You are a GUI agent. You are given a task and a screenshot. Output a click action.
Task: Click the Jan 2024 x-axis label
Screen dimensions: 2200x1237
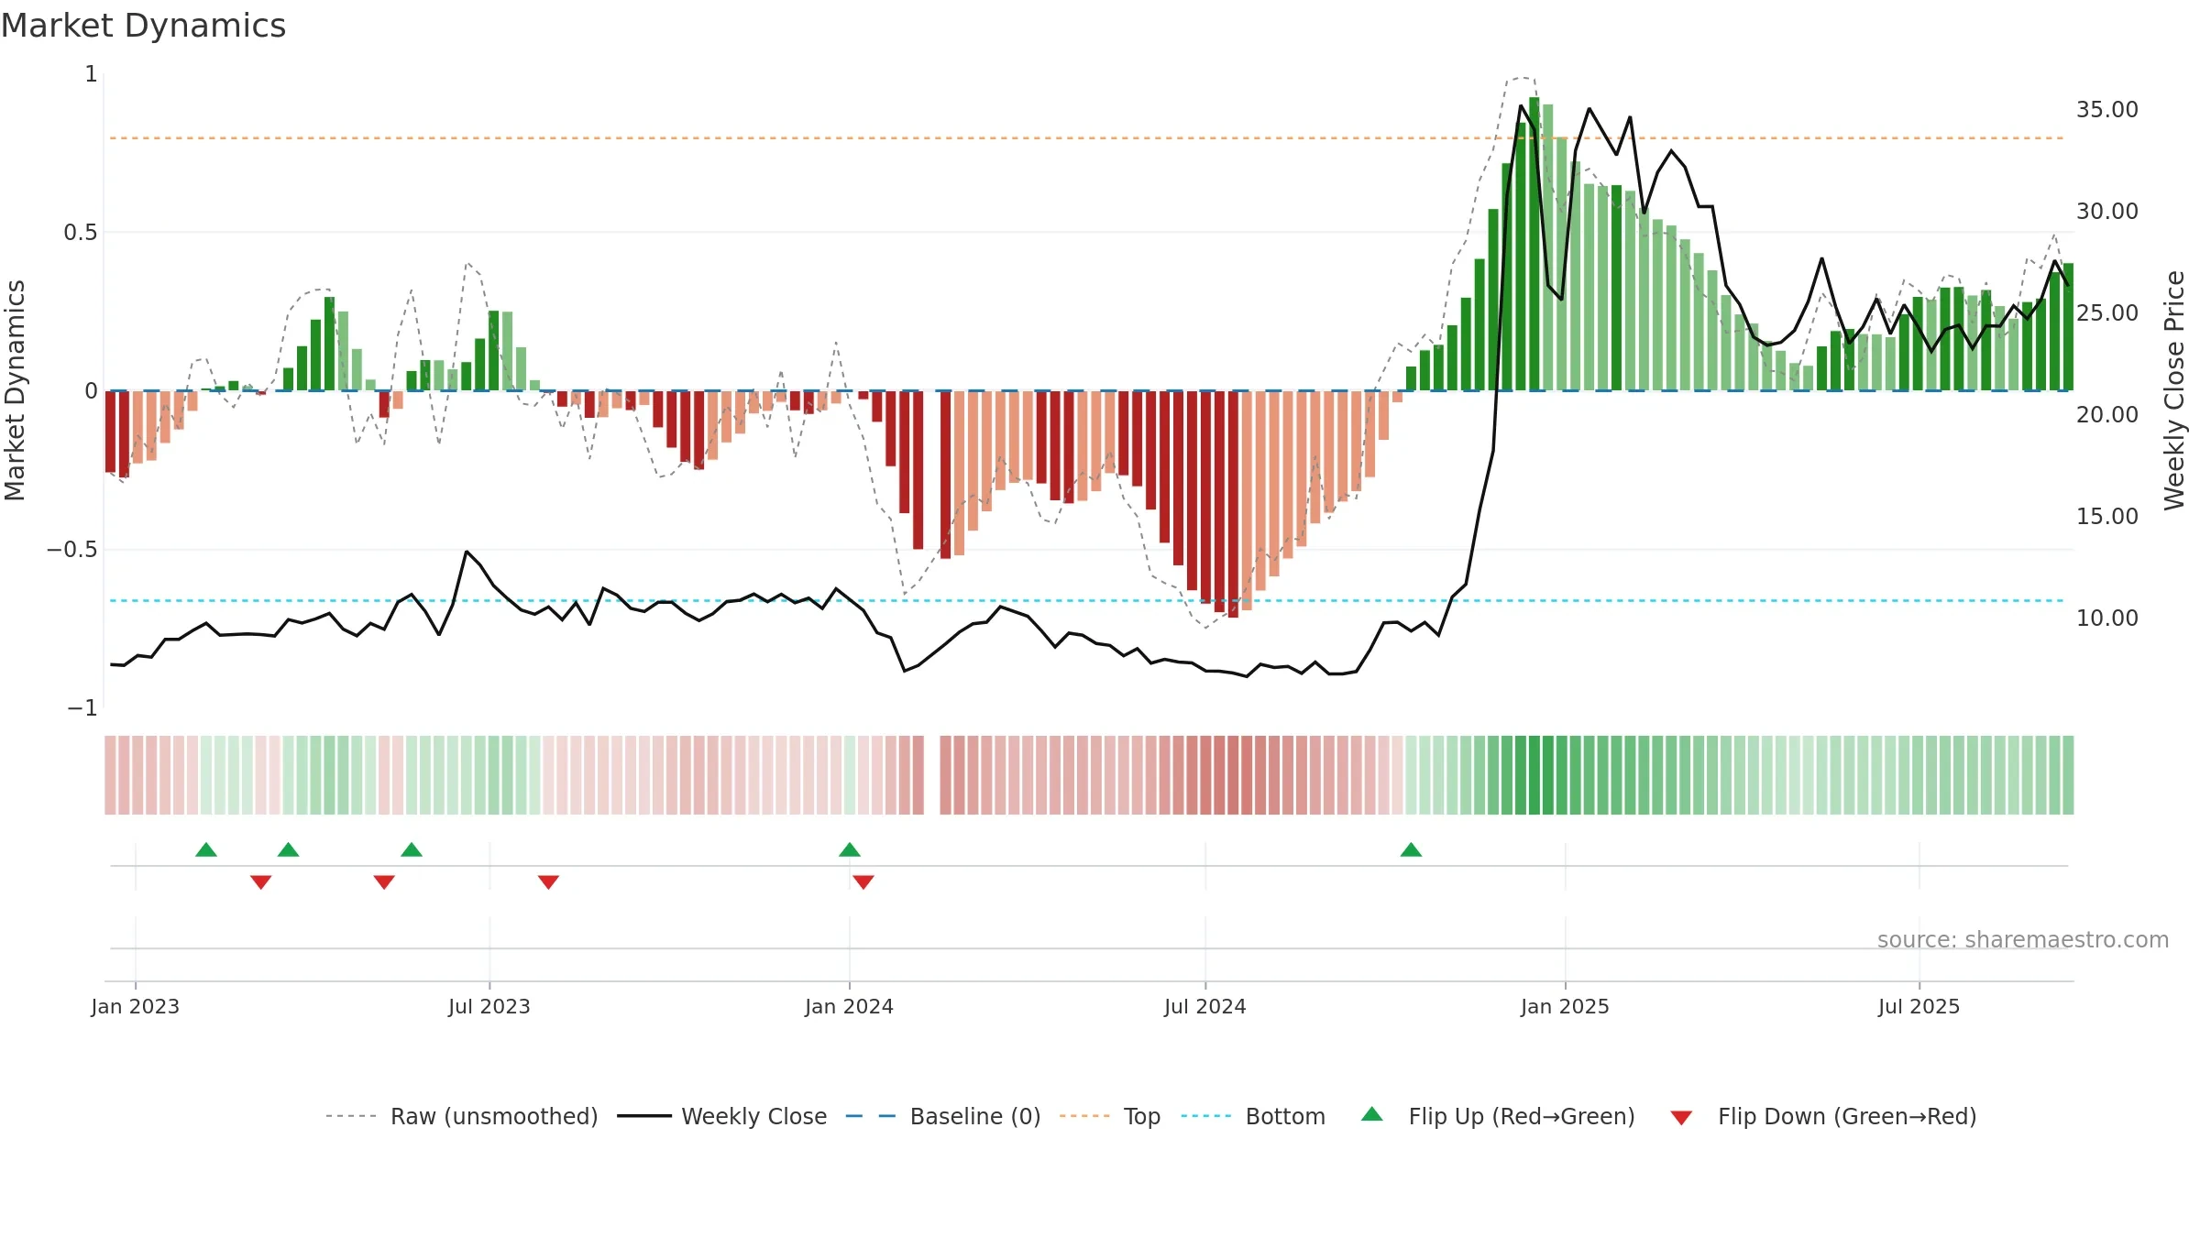coord(850,1006)
